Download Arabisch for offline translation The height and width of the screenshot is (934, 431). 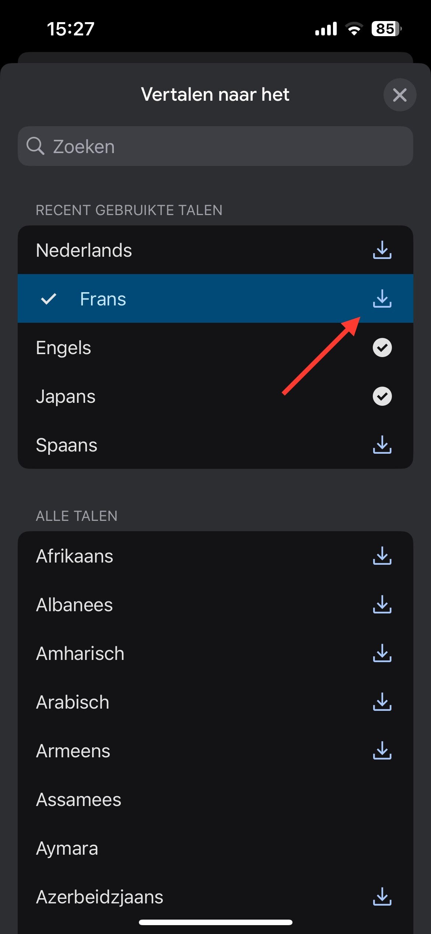point(382,703)
